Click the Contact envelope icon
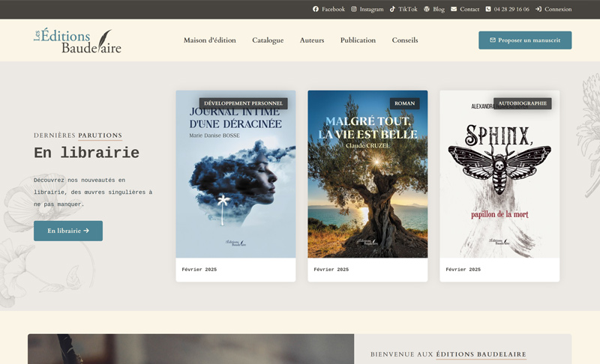Viewport: 600px width, 364px height. click(454, 10)
